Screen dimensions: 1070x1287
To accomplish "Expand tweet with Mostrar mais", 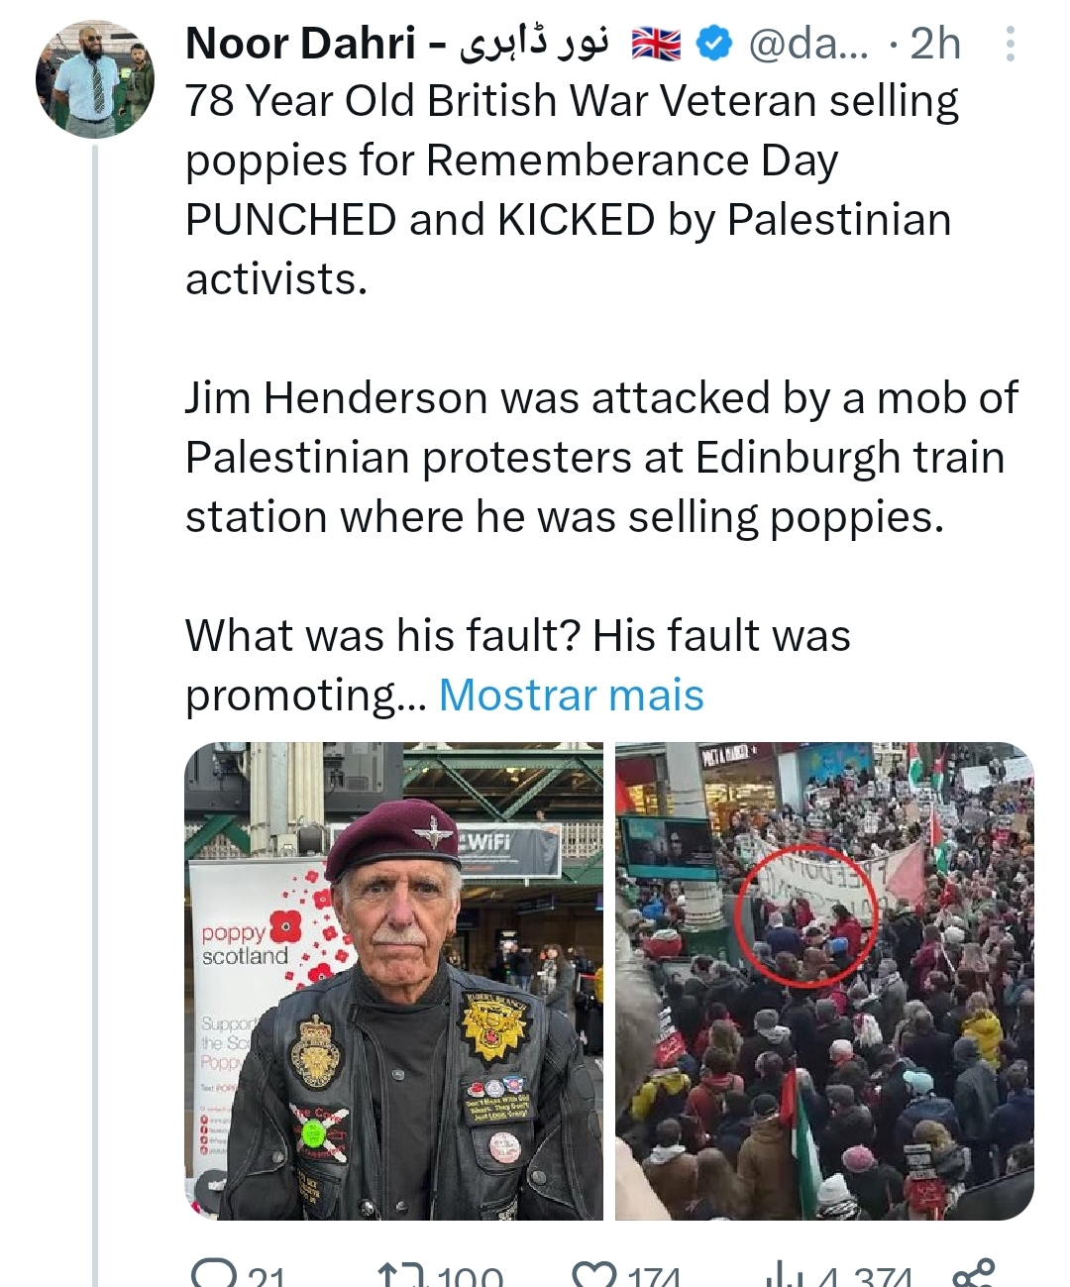I will pos(571,695).
